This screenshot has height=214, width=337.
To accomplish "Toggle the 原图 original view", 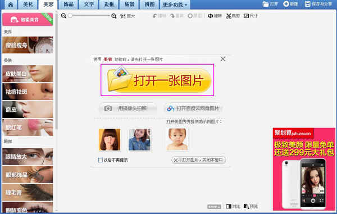I will tap(194, 16).
